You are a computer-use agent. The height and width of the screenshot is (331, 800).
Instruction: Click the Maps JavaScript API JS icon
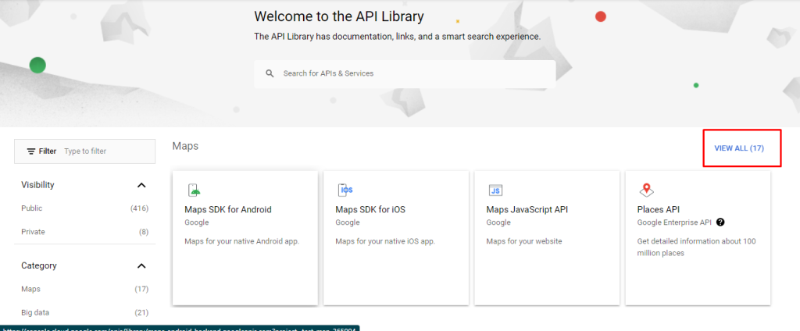(495, 190)
